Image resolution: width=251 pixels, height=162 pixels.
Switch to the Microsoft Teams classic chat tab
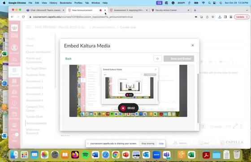(45, 10)
